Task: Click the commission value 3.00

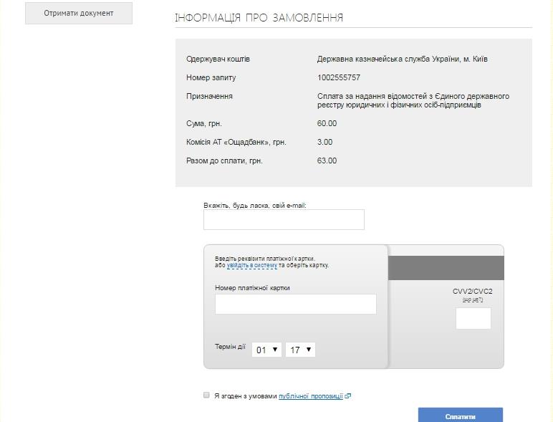Action: click(324, 142)
